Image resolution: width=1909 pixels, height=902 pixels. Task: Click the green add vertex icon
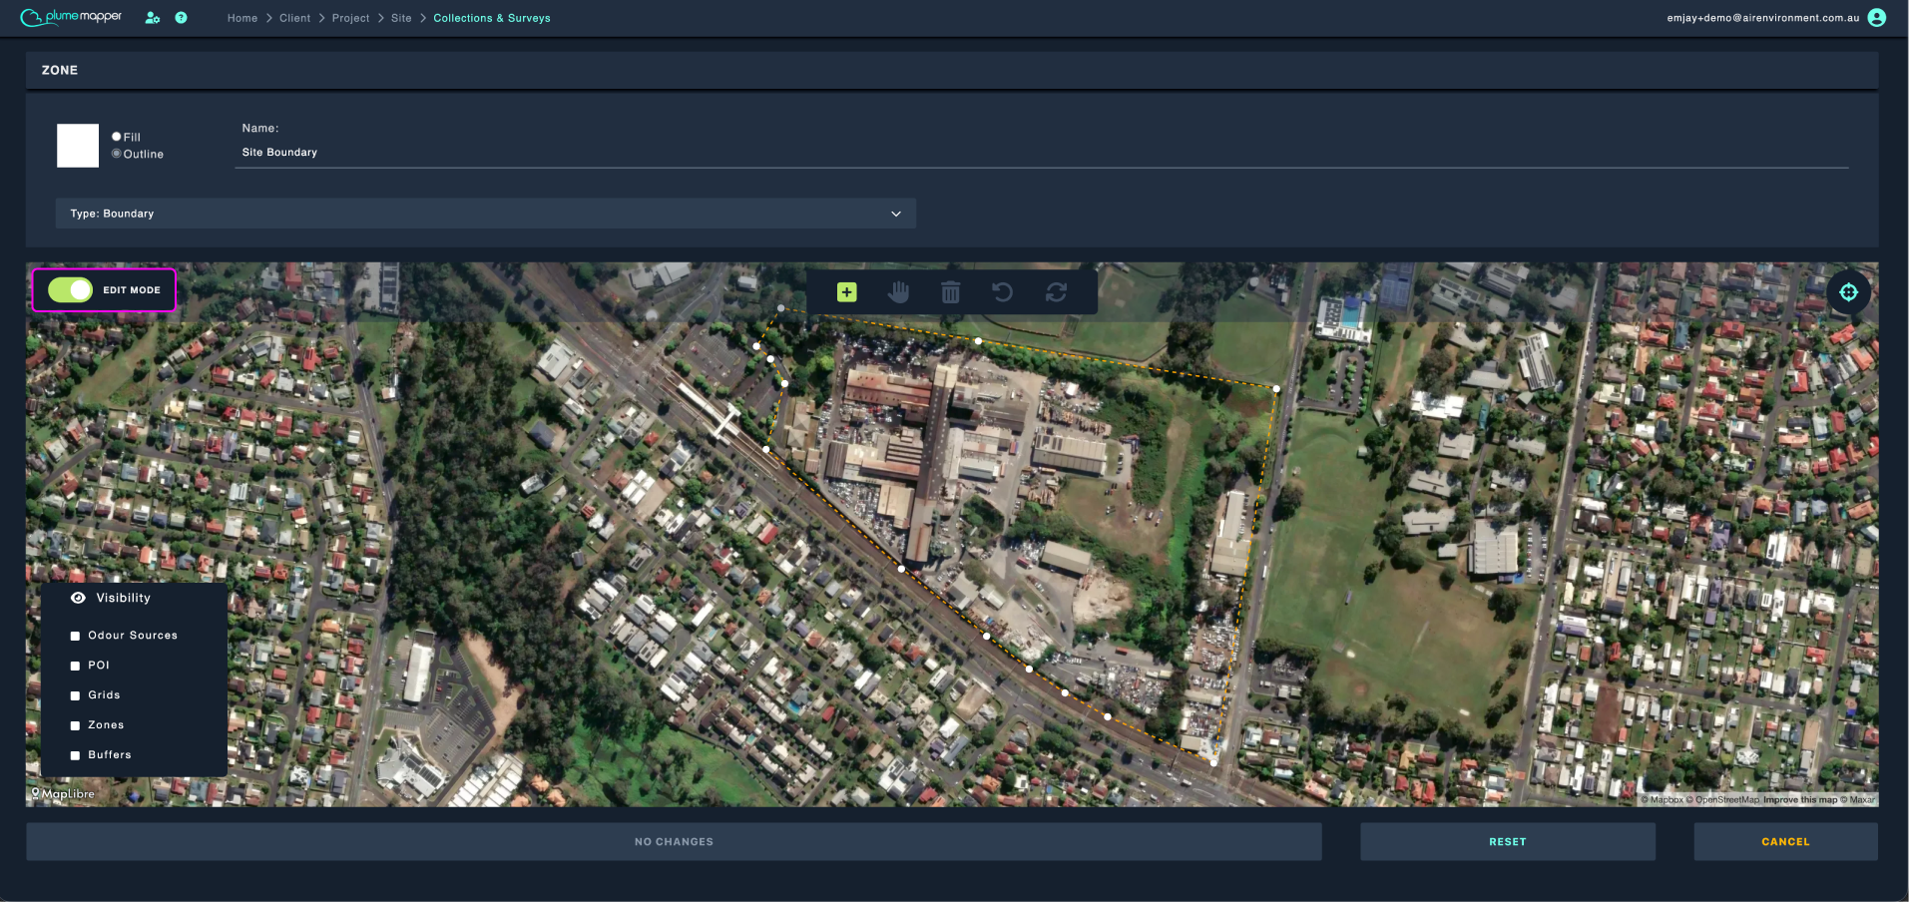tap(846, 292)
